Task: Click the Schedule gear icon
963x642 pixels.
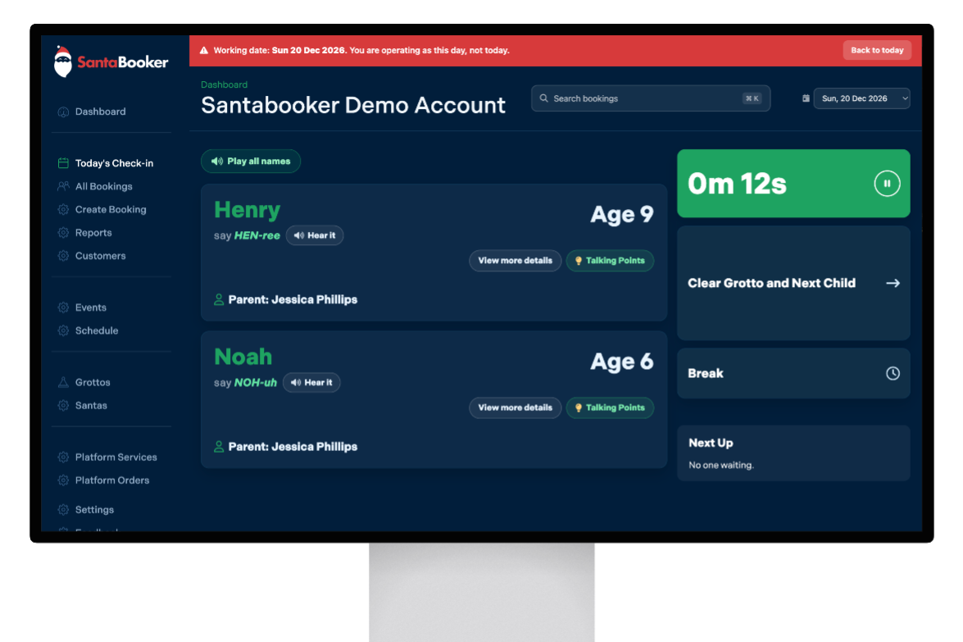Action: coord(63,330)
